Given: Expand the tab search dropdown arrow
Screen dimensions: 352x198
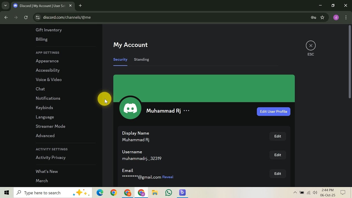Looking at the screenshot, I should (5, 5).
